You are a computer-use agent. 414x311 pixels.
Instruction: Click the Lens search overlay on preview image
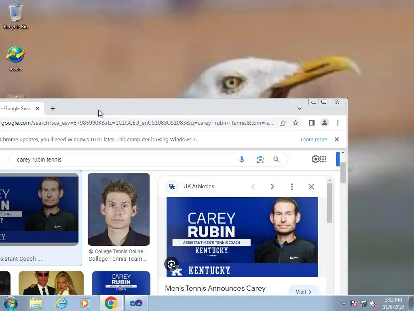(171, 264)
